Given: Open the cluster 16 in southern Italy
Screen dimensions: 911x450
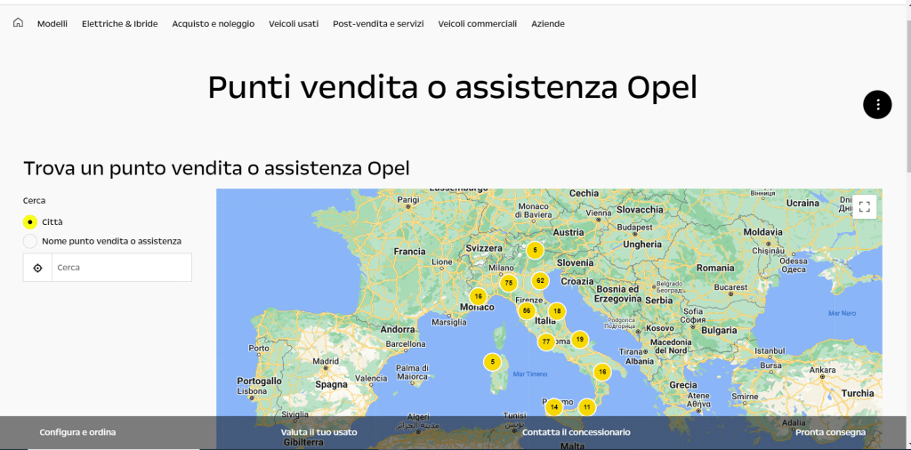Looking at the screenshot, I should coord(602,372).
